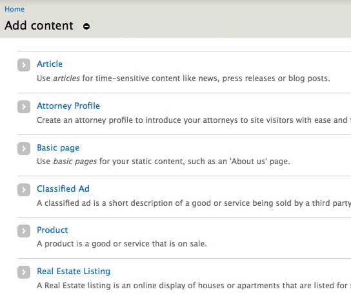
Task: Select the Real Estate Listing link
Action: coord(74,272)
